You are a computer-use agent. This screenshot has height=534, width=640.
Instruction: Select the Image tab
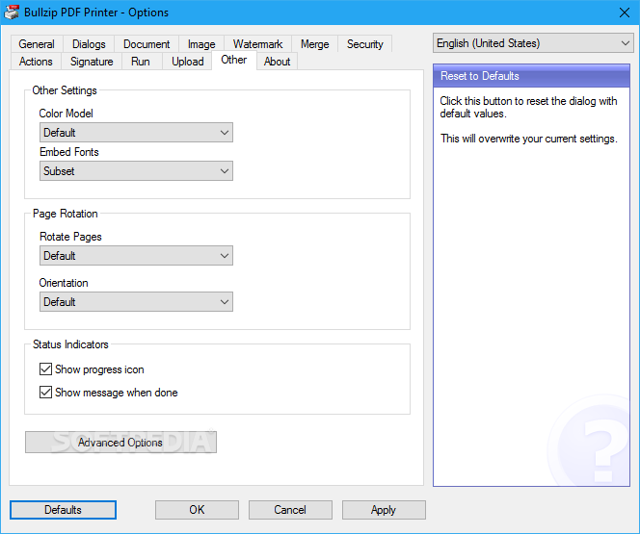tap(201, 44)
